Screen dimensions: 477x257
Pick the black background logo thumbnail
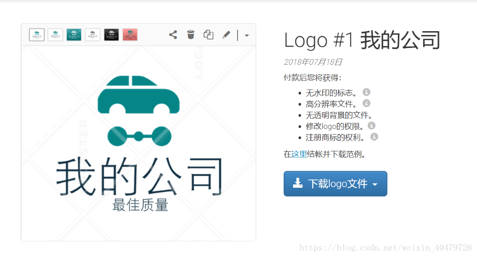coord(111,34)
